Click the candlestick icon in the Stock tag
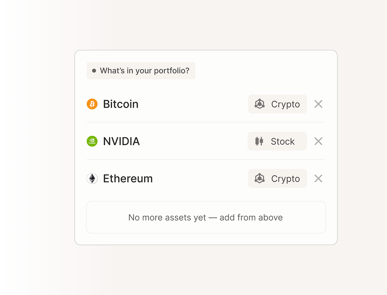387x295 pixels. (259, 141)
